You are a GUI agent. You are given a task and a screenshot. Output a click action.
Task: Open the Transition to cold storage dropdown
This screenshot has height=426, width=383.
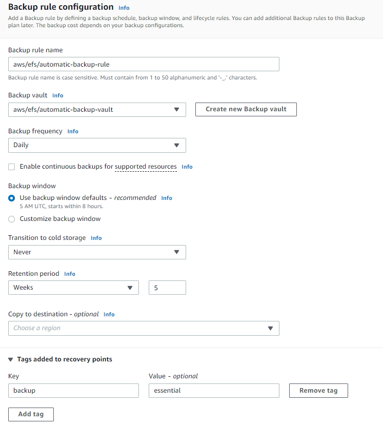pyautogui.click(x=97, y=252)
